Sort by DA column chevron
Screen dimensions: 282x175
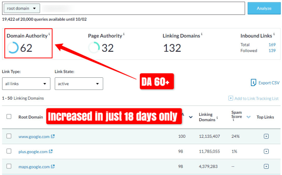click(191, 117)
